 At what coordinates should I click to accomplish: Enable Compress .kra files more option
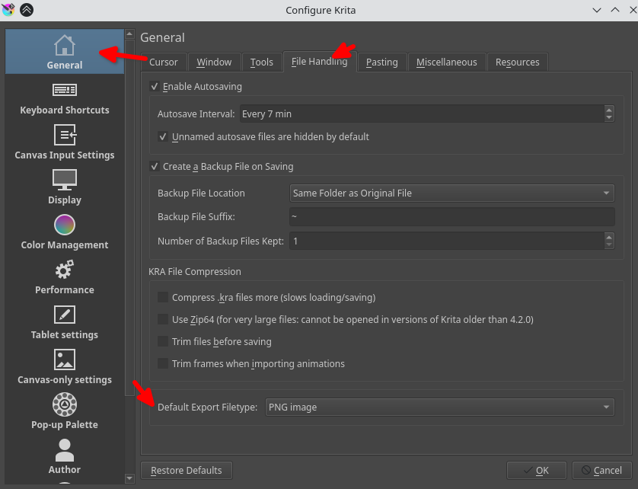click(163, 298)
